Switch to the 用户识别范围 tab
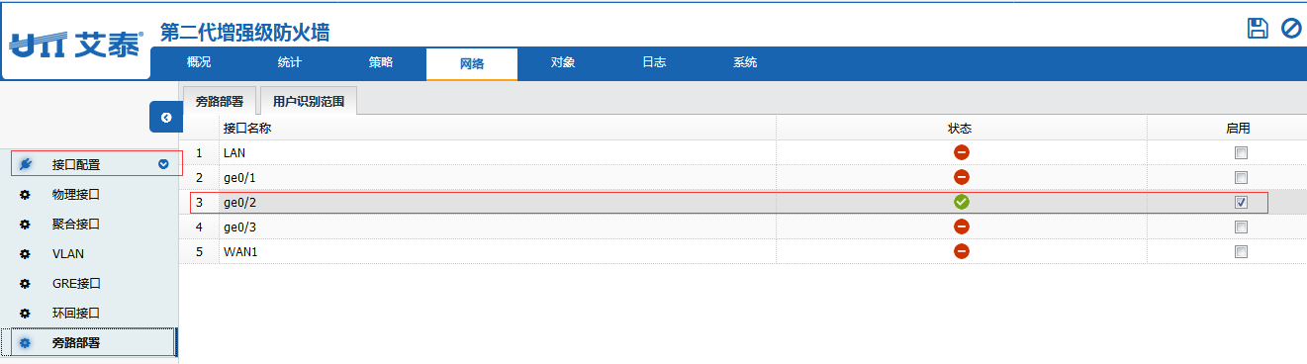The height and width of the screenshot is (364, 1307). [309, 101]
